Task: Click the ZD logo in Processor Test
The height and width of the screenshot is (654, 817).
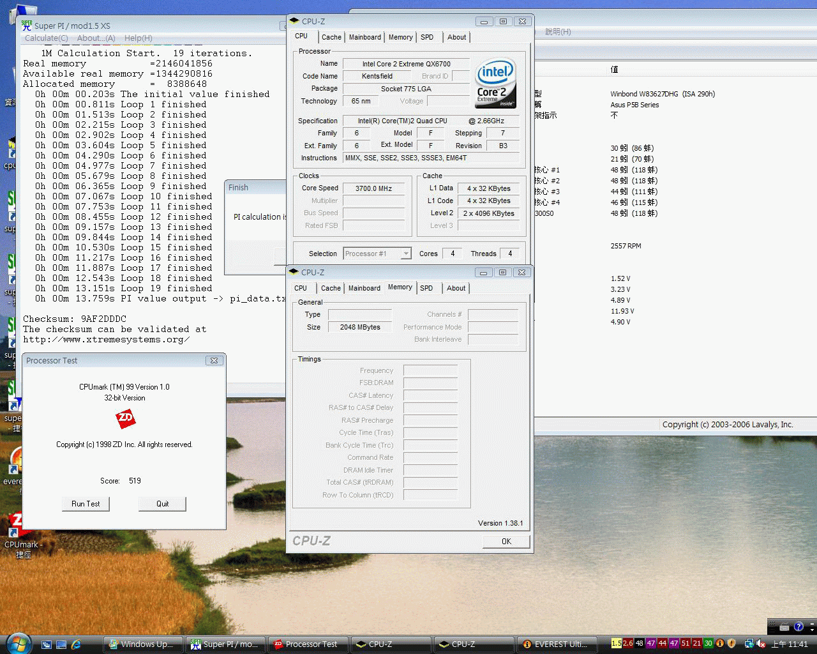Action: coord(125,419)
